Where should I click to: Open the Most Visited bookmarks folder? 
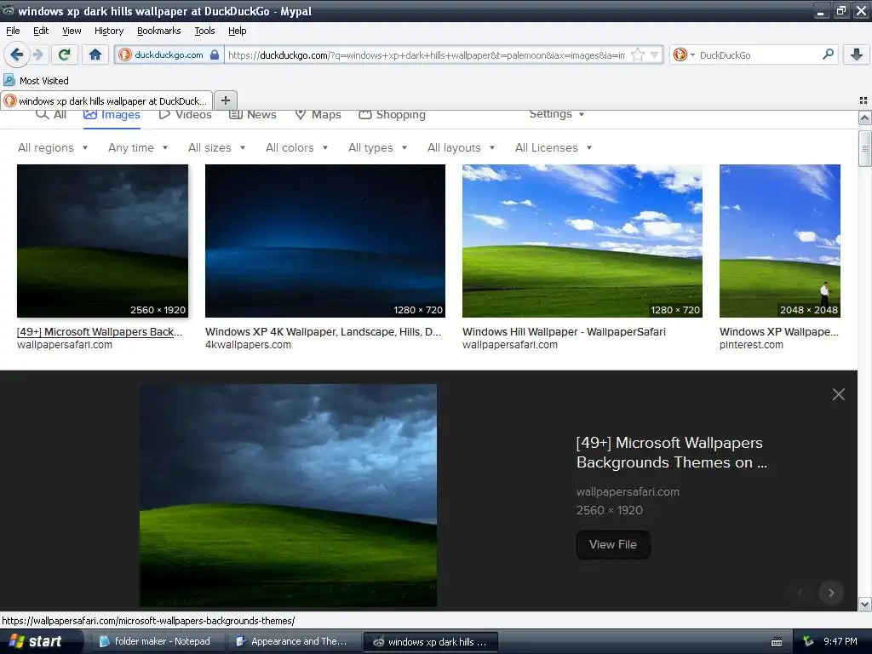[36, 81]
